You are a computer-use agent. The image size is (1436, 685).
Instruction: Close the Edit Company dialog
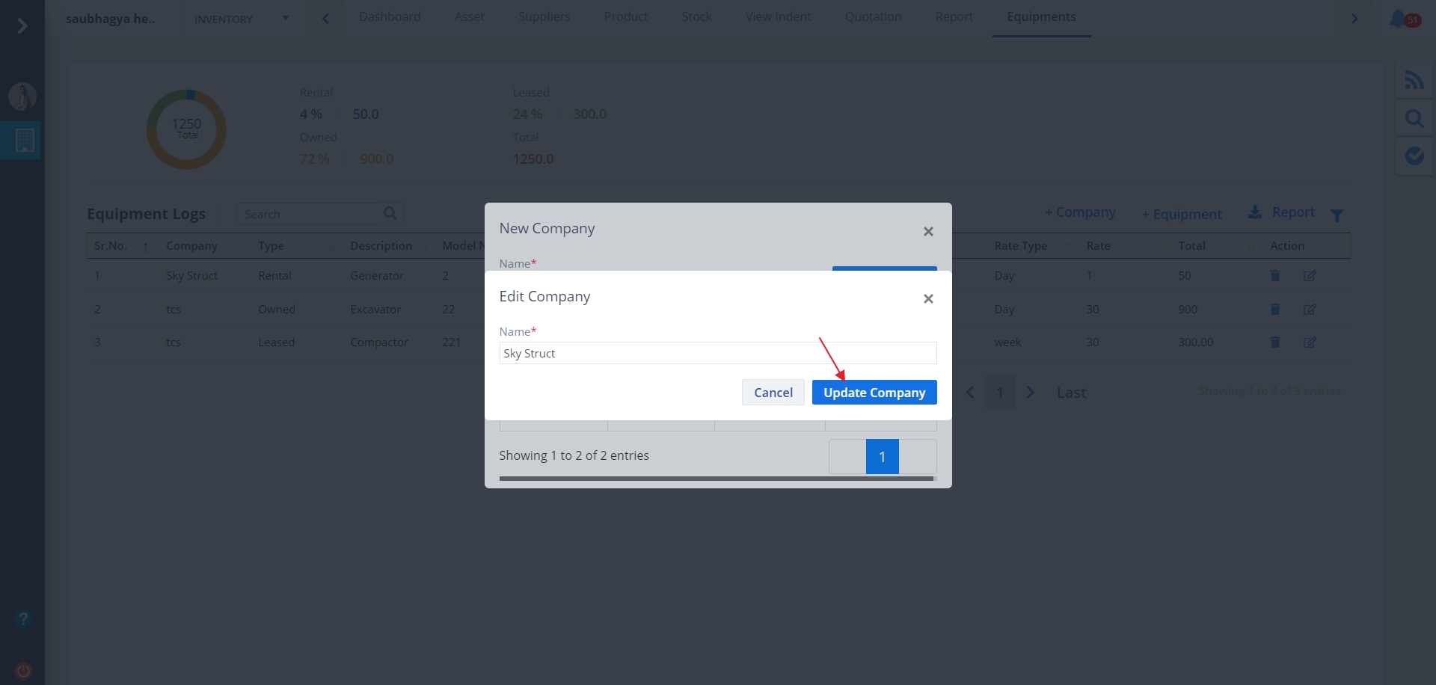click(x=928, y=299)
